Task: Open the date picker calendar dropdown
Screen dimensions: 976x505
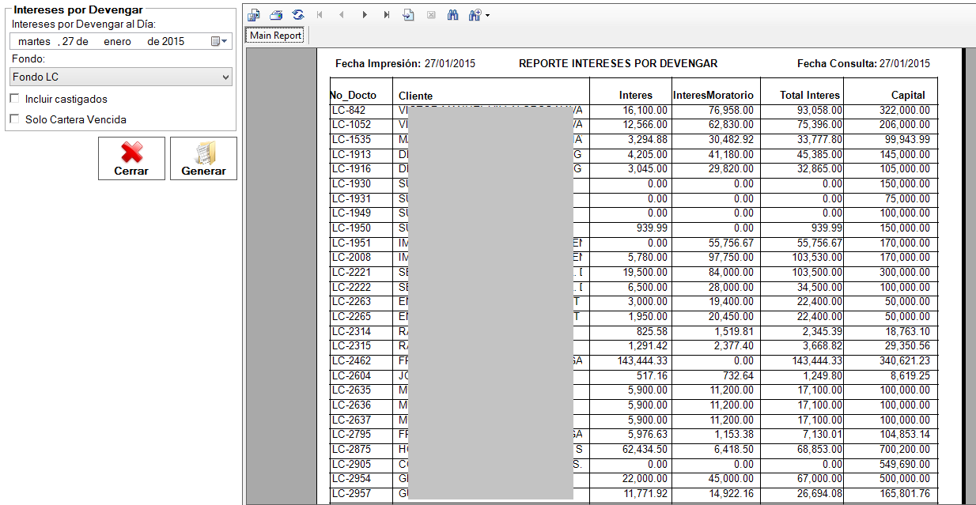Action: click(x=219, y=41)
